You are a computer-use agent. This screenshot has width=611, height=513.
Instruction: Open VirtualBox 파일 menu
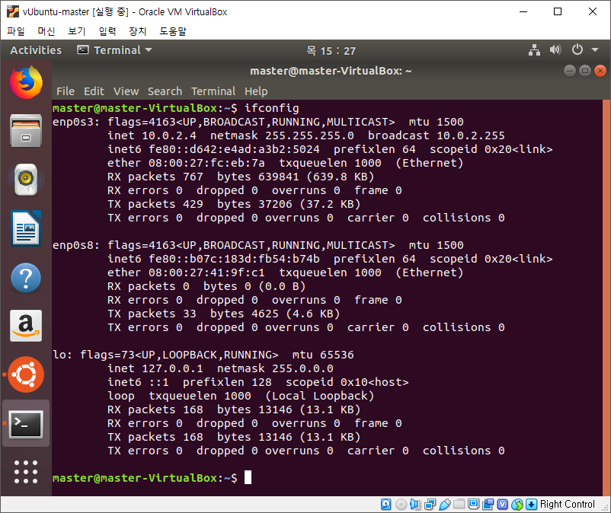pyautogui.click(x=16, y=31)
